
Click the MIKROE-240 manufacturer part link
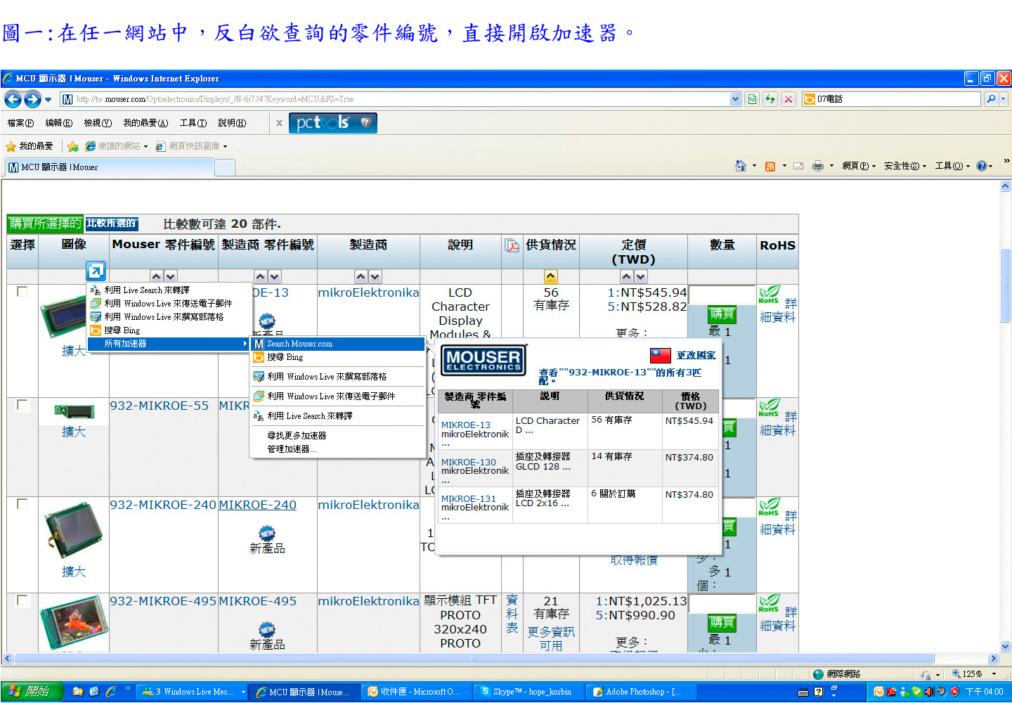(257, 505)
